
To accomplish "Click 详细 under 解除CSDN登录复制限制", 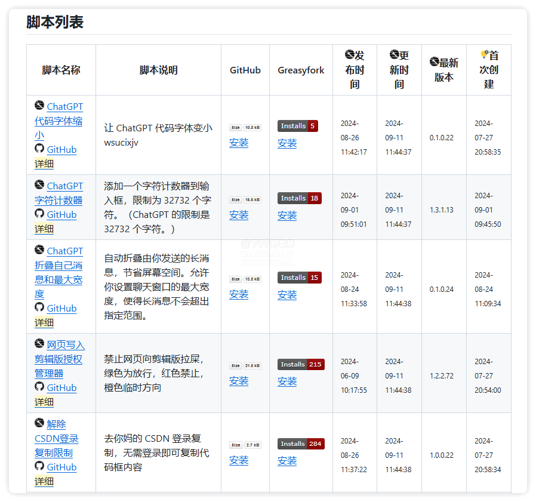I will (x=44, y=481).
